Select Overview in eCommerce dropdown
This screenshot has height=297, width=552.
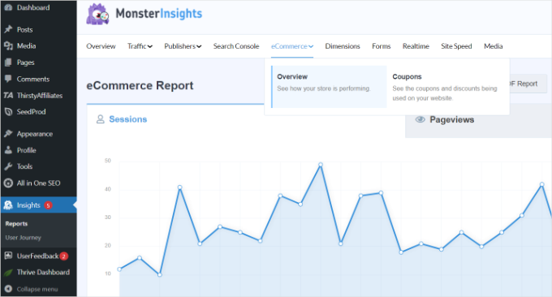pos(329,87)
